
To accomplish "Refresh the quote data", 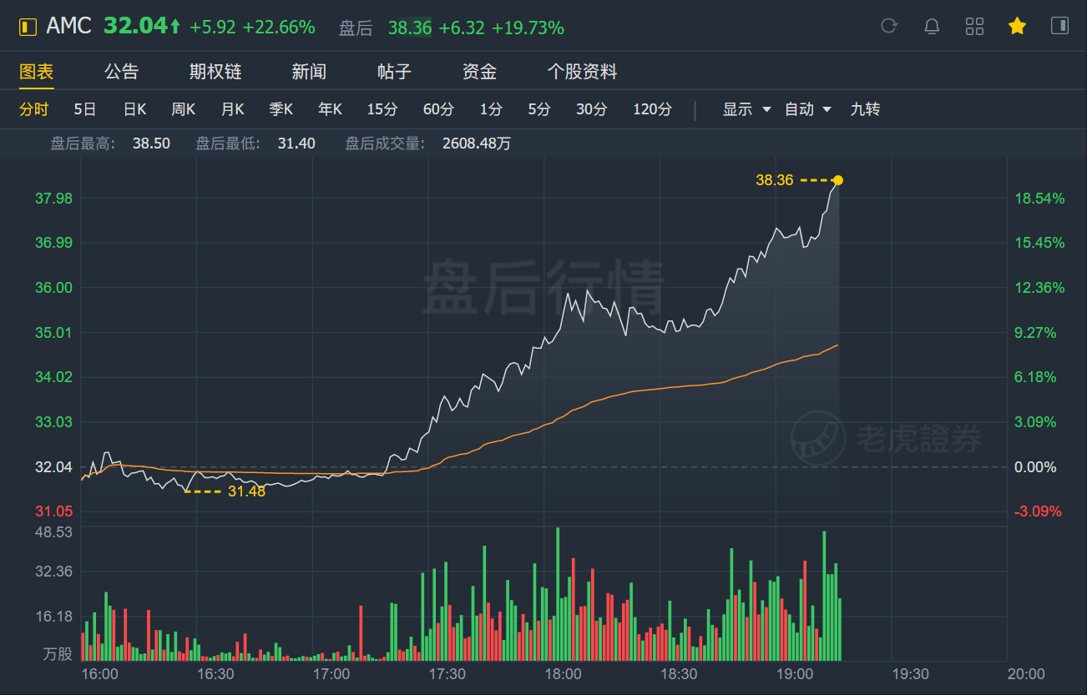I will [x=889, y=26].
